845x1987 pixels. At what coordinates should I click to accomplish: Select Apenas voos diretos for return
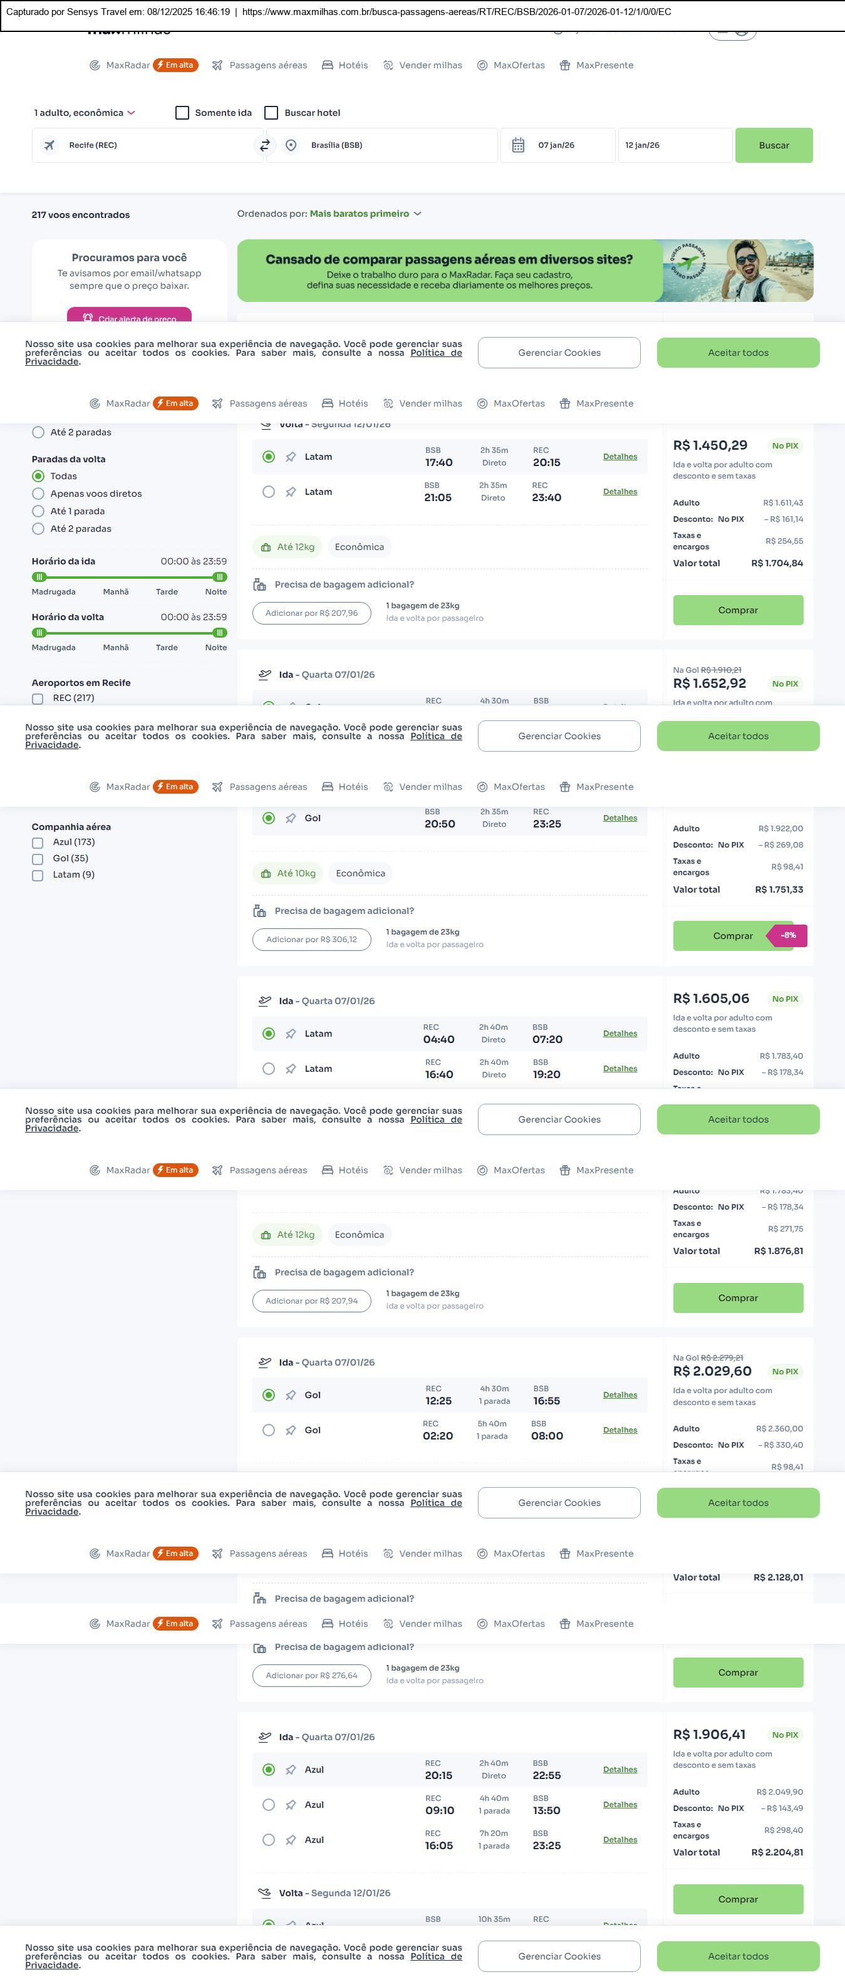click(x=38, y=494)
